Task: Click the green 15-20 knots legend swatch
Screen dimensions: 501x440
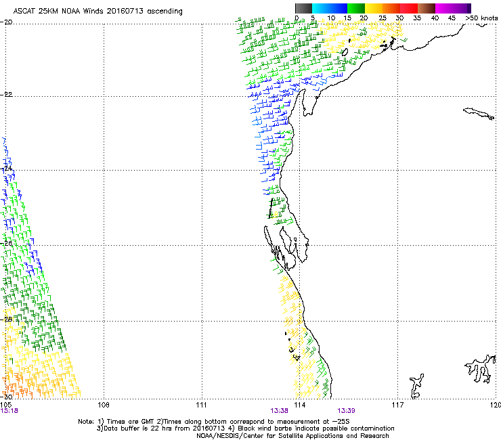Action: (x=356, y=8)
